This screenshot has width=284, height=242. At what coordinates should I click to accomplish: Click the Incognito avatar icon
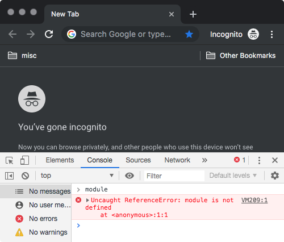(x=253, y=34)
